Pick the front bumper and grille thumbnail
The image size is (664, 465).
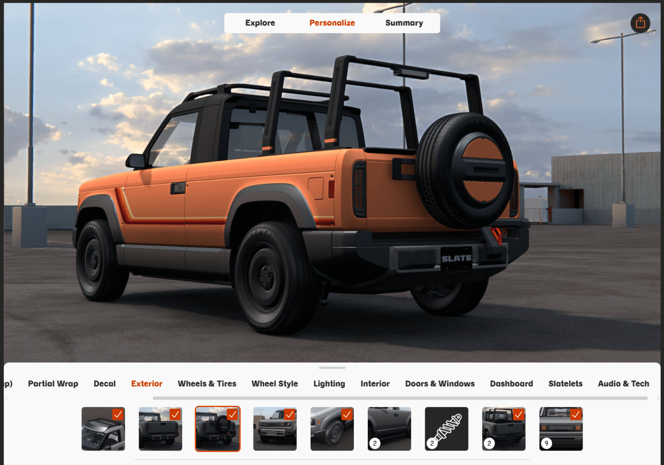tap(275, 429)
